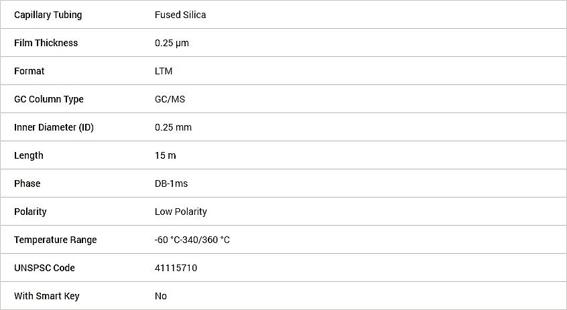Image resolution: width=567 pixels, height=310 pixels.
Task: Click the Polarity row label
Action: (x=30, y=212)
